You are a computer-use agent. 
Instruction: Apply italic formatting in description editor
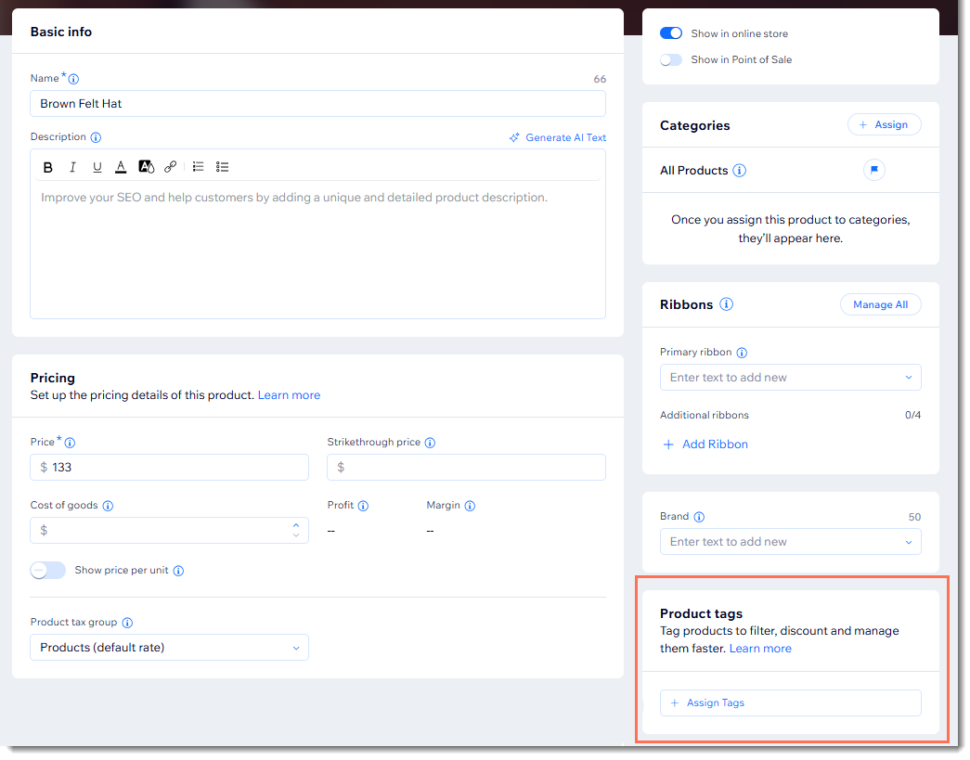click(x=72, y=167)
